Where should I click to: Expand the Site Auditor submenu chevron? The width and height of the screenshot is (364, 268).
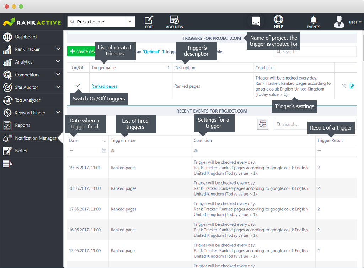click(x=58, y=87)
